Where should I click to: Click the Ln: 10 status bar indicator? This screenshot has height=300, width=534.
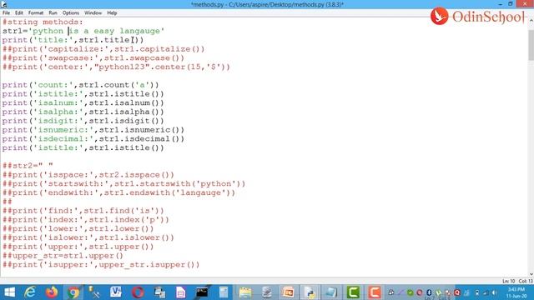click(x=508, y=282)
